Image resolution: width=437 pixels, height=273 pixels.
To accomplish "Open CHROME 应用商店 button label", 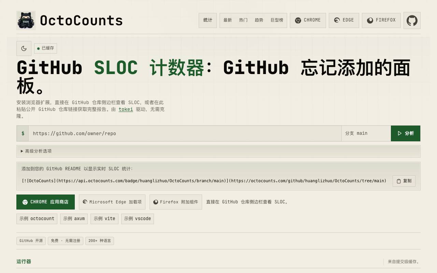I will click(50, 202).
